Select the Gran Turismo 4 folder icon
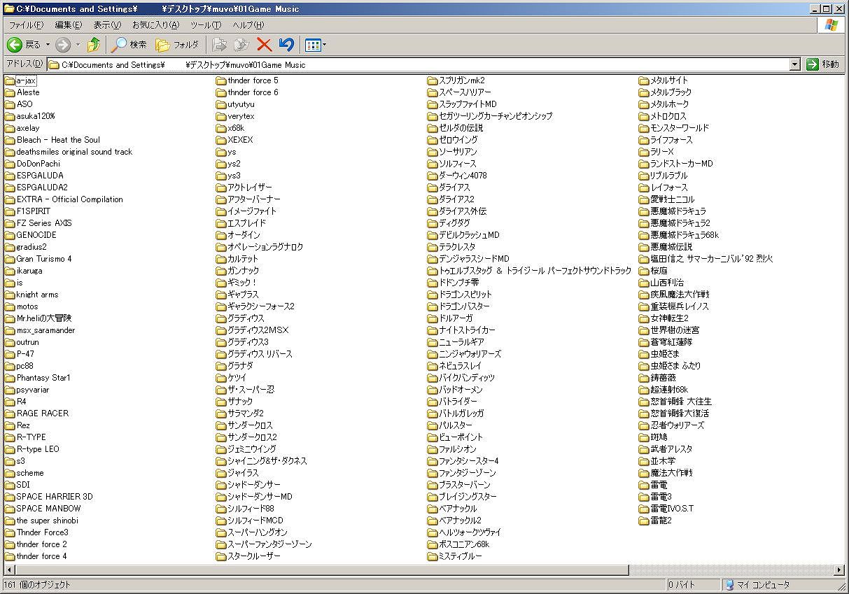 click(x=9, y=259)
